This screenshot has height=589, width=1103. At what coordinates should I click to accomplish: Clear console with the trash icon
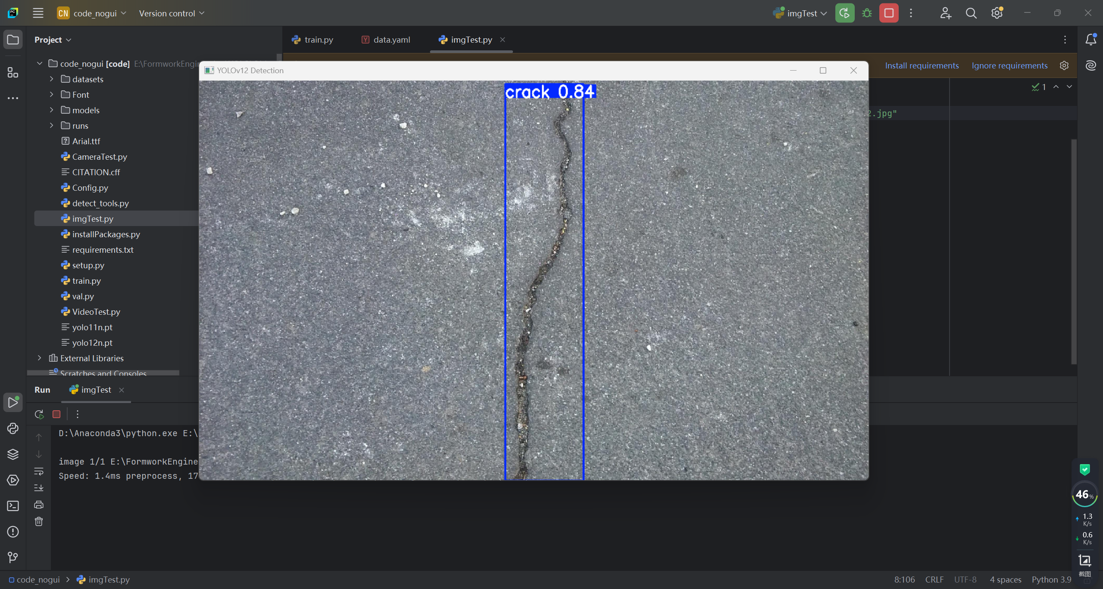pyautogui.click(x=39, y=522)
